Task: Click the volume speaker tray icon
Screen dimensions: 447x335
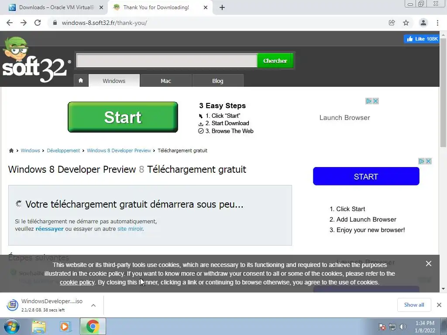Action: tap(403, 326)
